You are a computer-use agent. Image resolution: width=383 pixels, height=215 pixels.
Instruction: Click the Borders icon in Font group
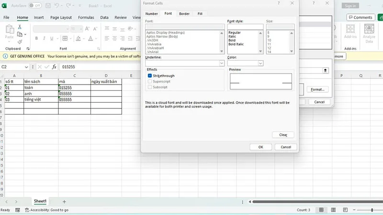click(65, 38)
